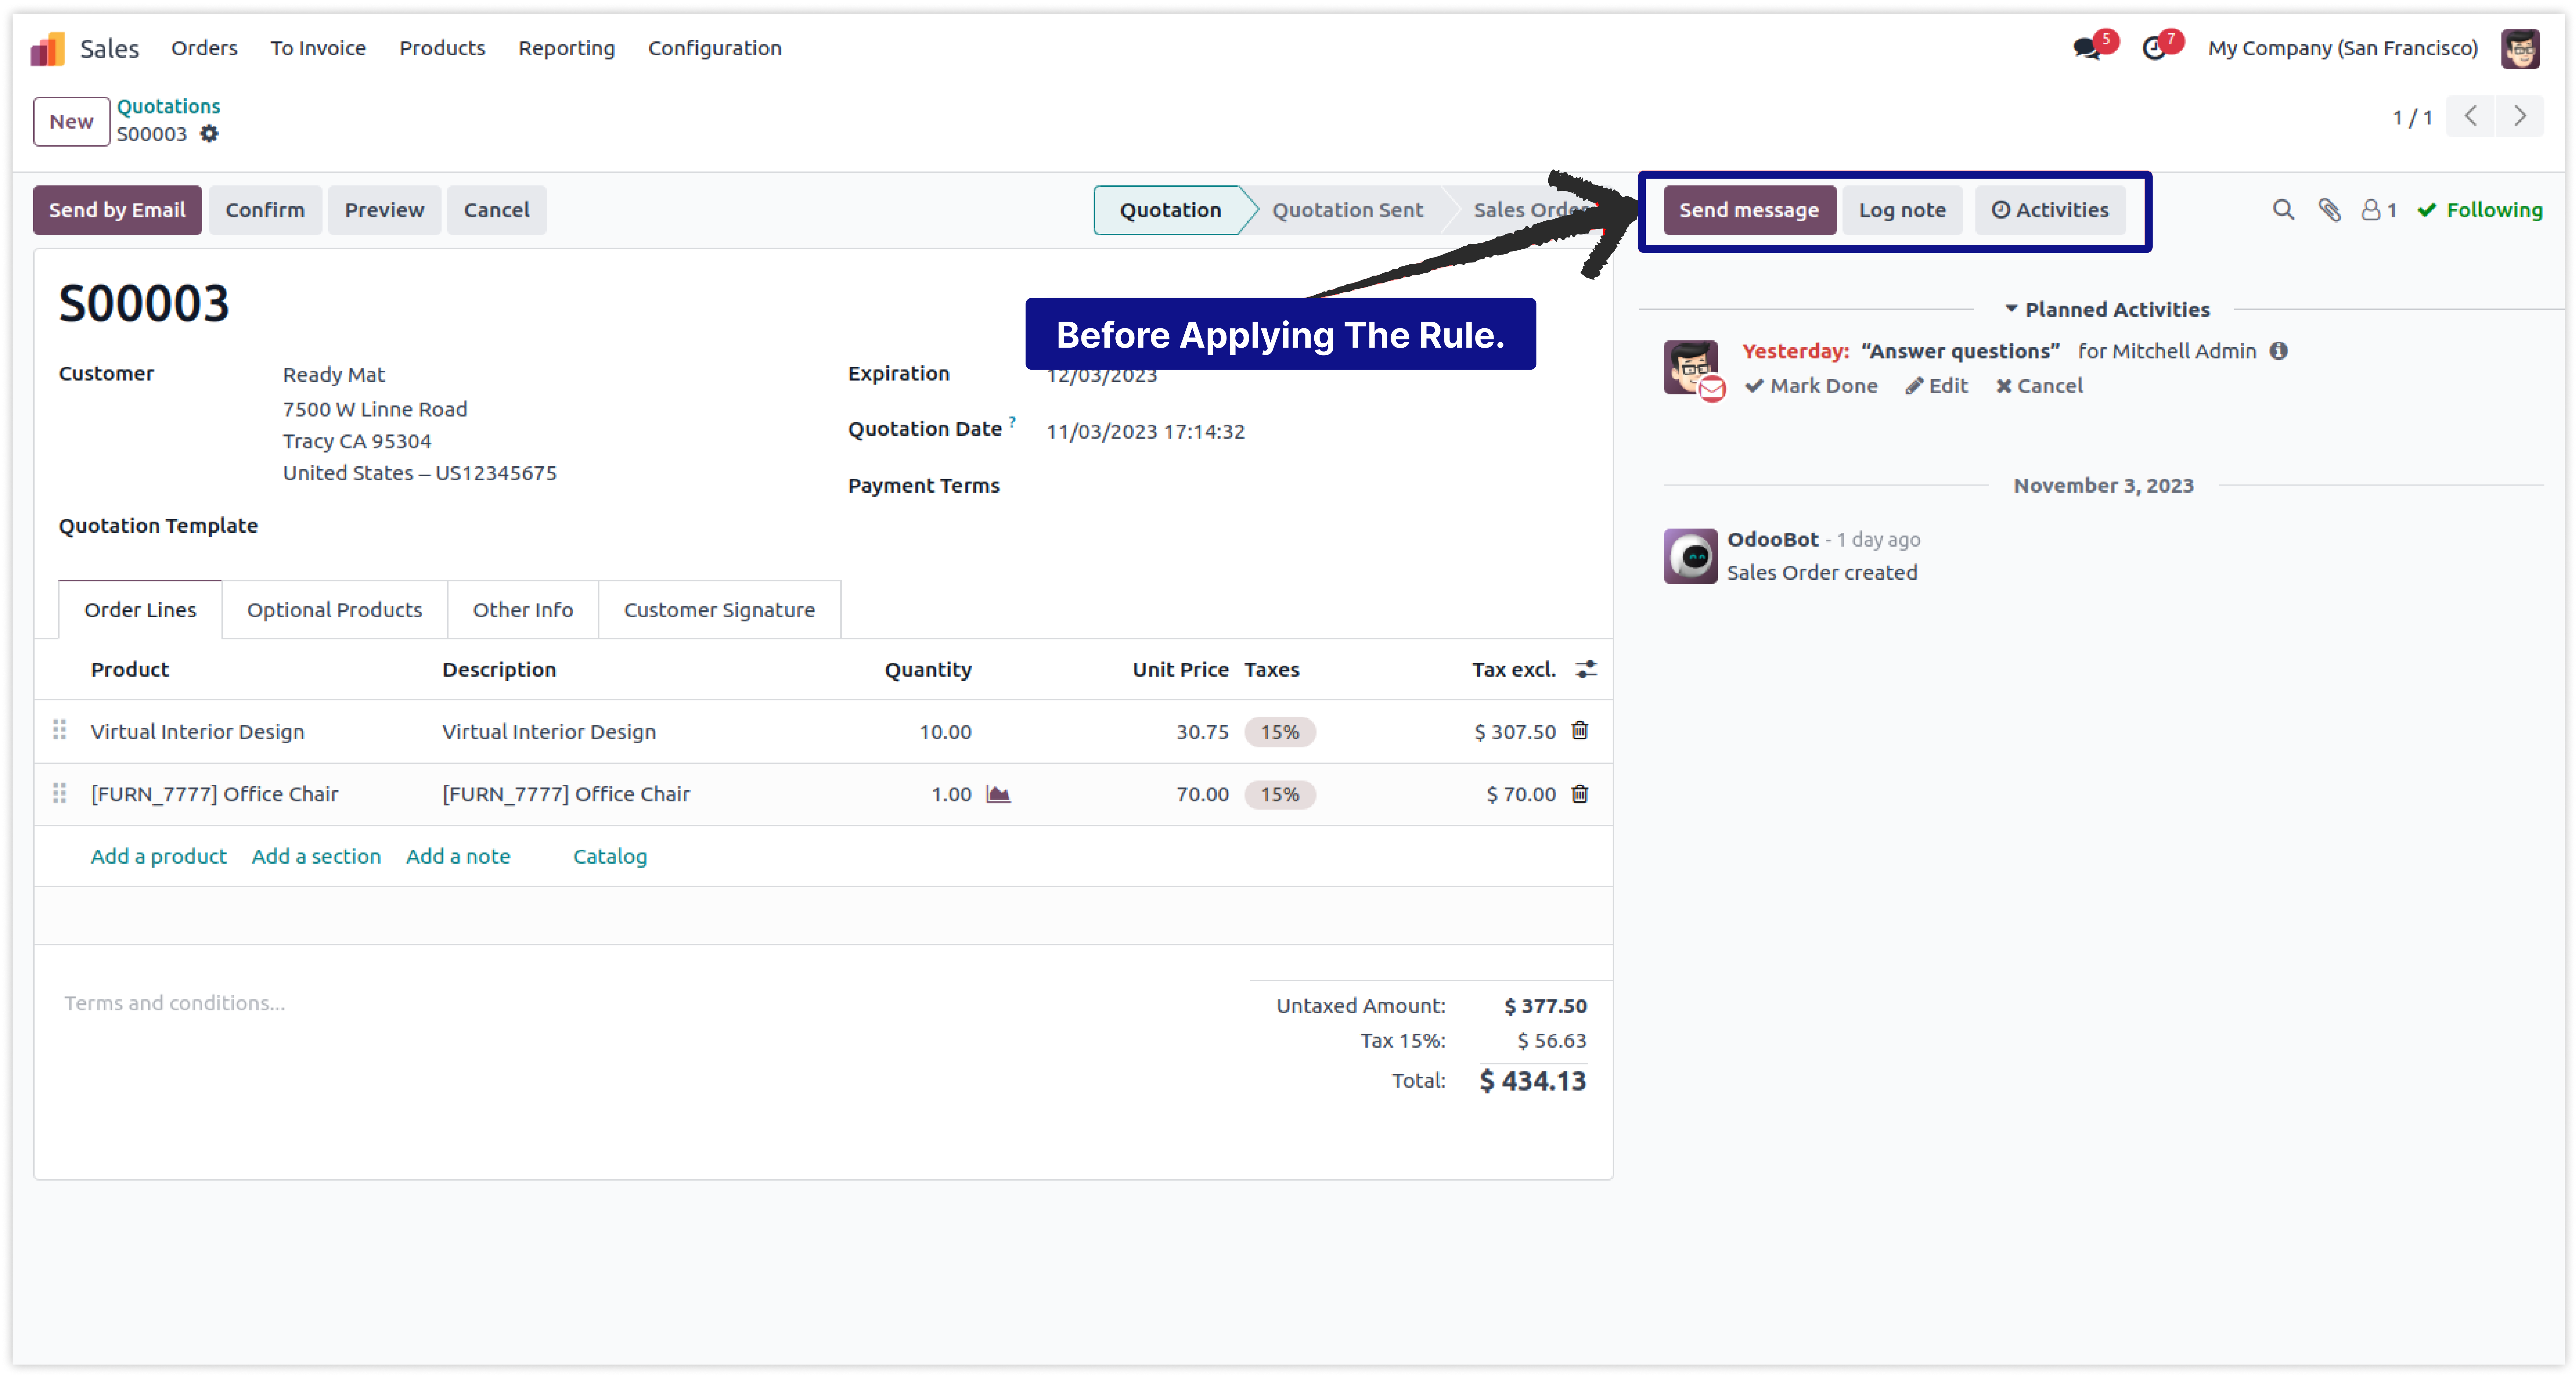Open the Products menu
Image resolution: width=2576 pixels, height=1375 pixels.
tap(442, 48)
